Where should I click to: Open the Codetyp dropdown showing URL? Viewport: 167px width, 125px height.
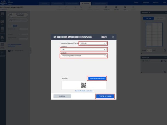83,49
